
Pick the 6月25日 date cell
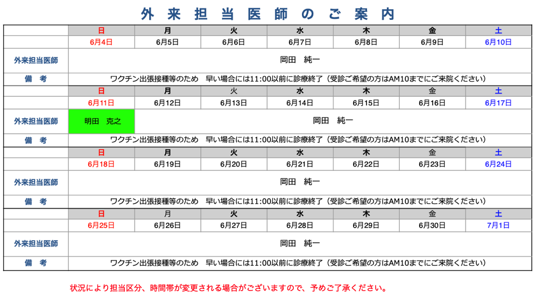point(102,226)
